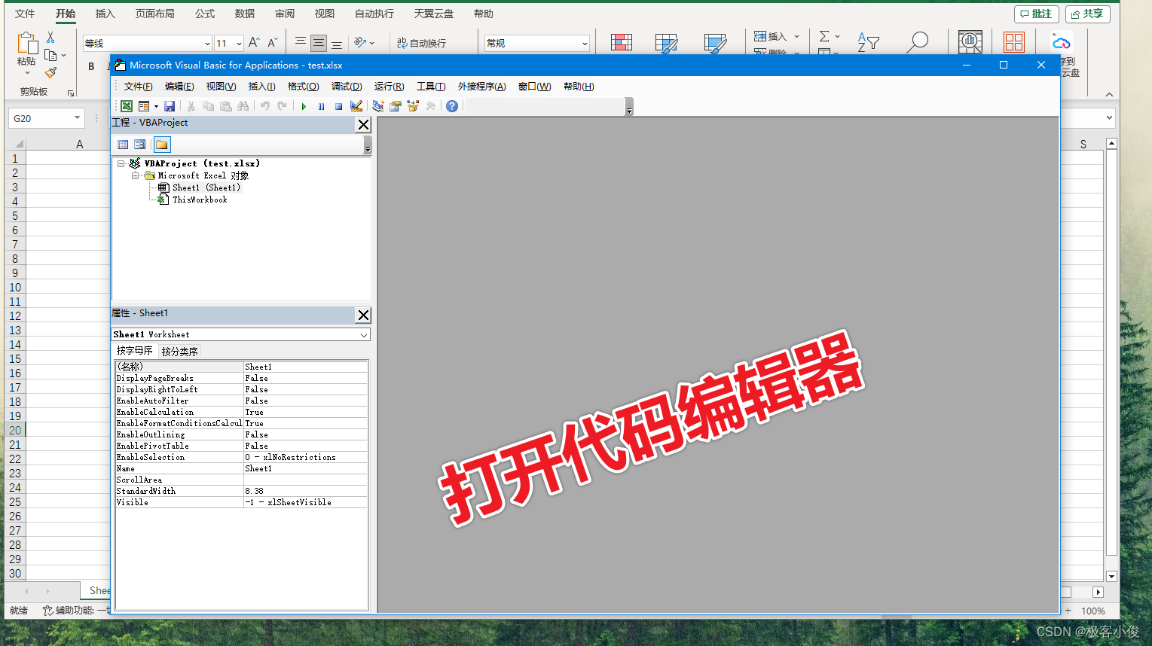The width and height of the screenshot is (1152, 646).
Task: Open VBA Help blue question mark
Action: (452, 106)
